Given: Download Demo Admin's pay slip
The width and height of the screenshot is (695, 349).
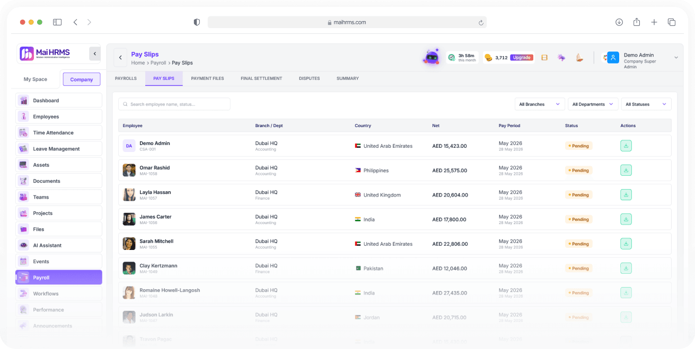Looking at the screenshot, I should [626, 146].
